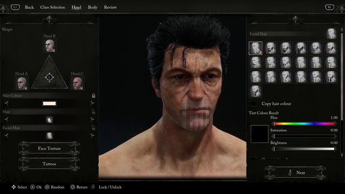Screen dimensions: 345x194
Task: Click the Return prompt
Action: point(79,187)
